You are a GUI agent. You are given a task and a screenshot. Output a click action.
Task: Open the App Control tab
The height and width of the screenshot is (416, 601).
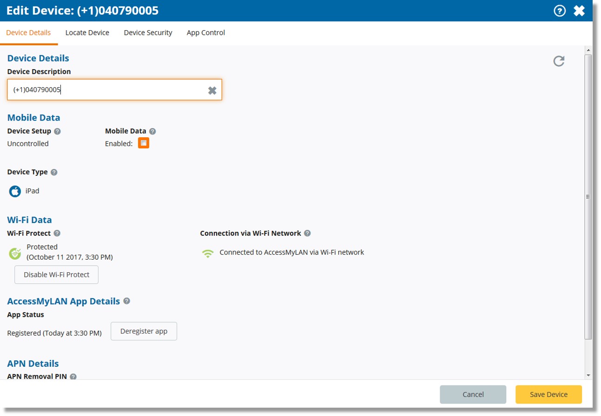(206, 32)
